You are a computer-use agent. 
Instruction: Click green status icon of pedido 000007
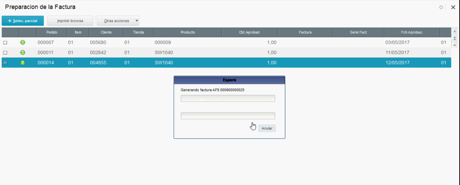coord(23,43)
